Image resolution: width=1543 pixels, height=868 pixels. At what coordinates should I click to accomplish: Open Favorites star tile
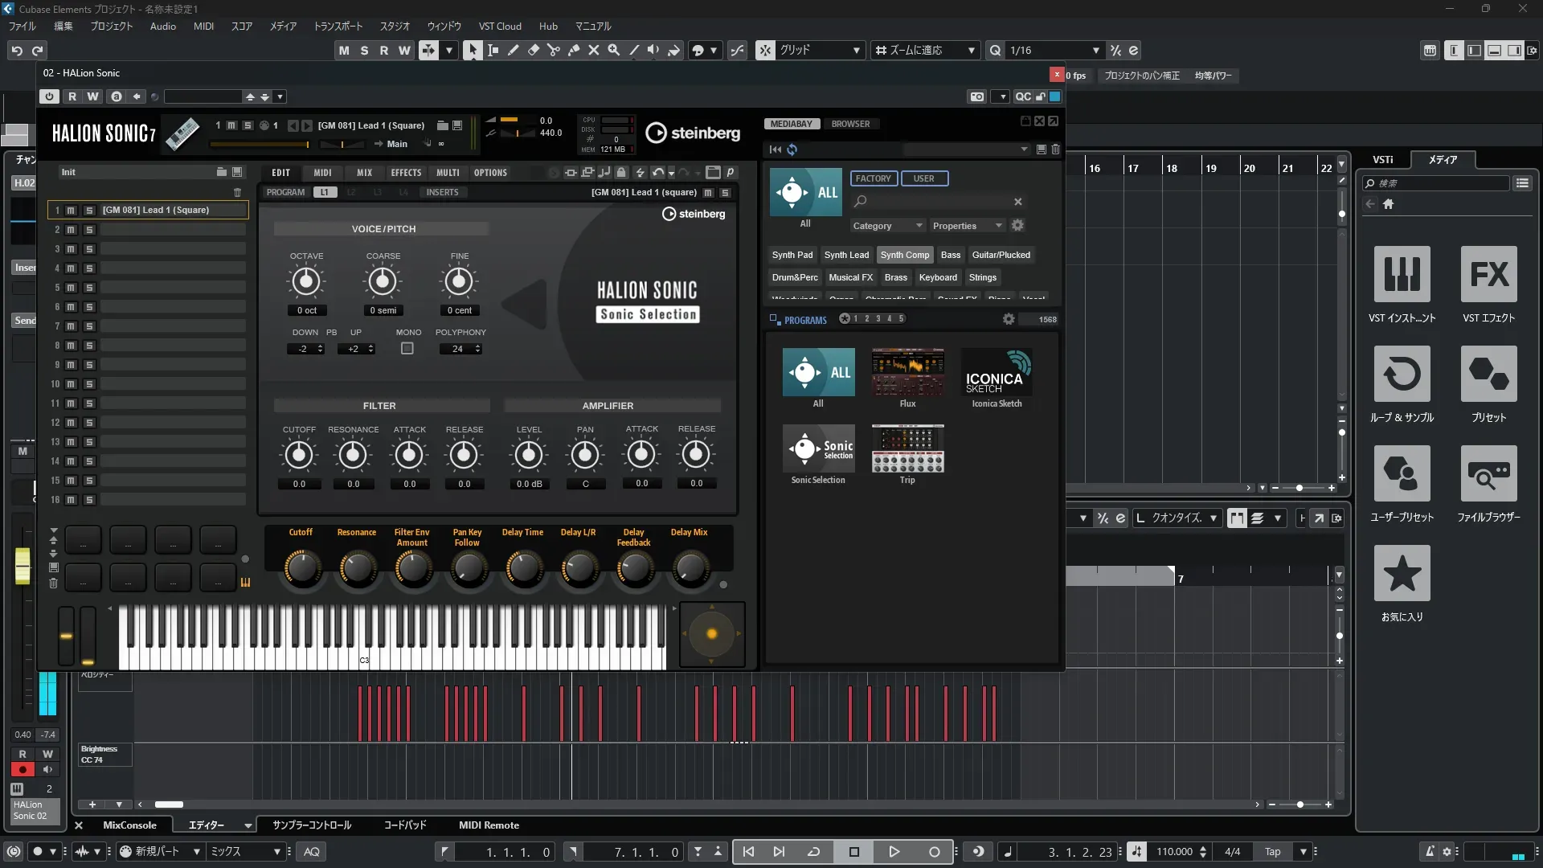pos(1402,574)
